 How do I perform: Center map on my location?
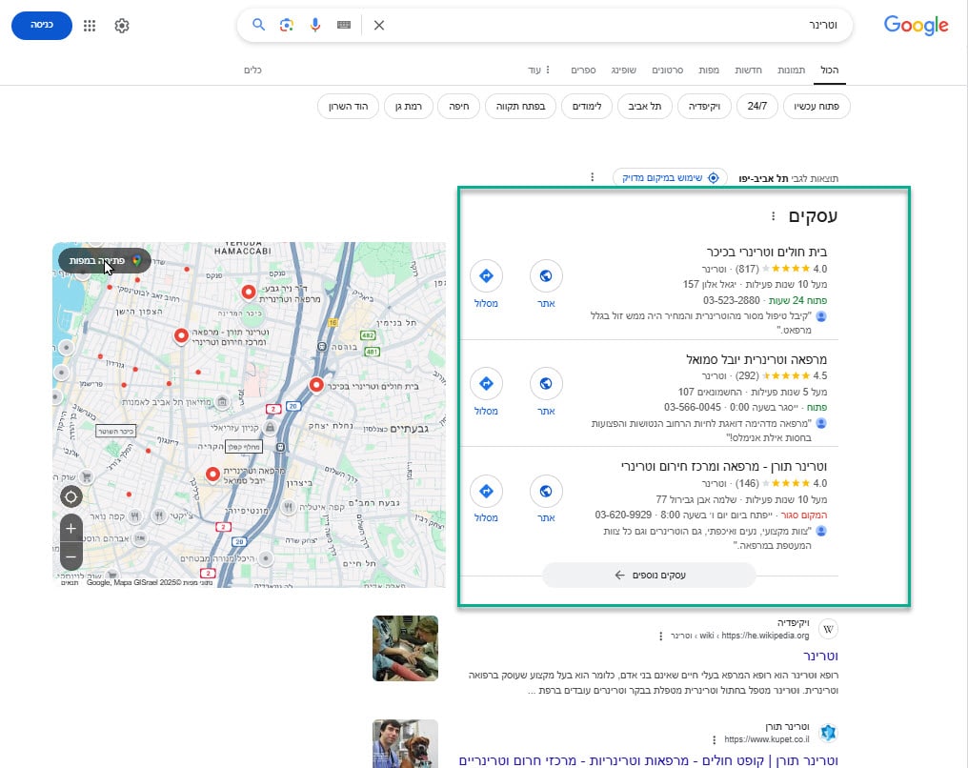point(71,496)
